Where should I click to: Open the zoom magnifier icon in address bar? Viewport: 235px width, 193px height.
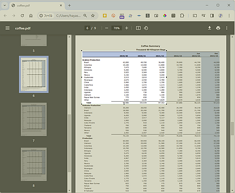point(85,16)
